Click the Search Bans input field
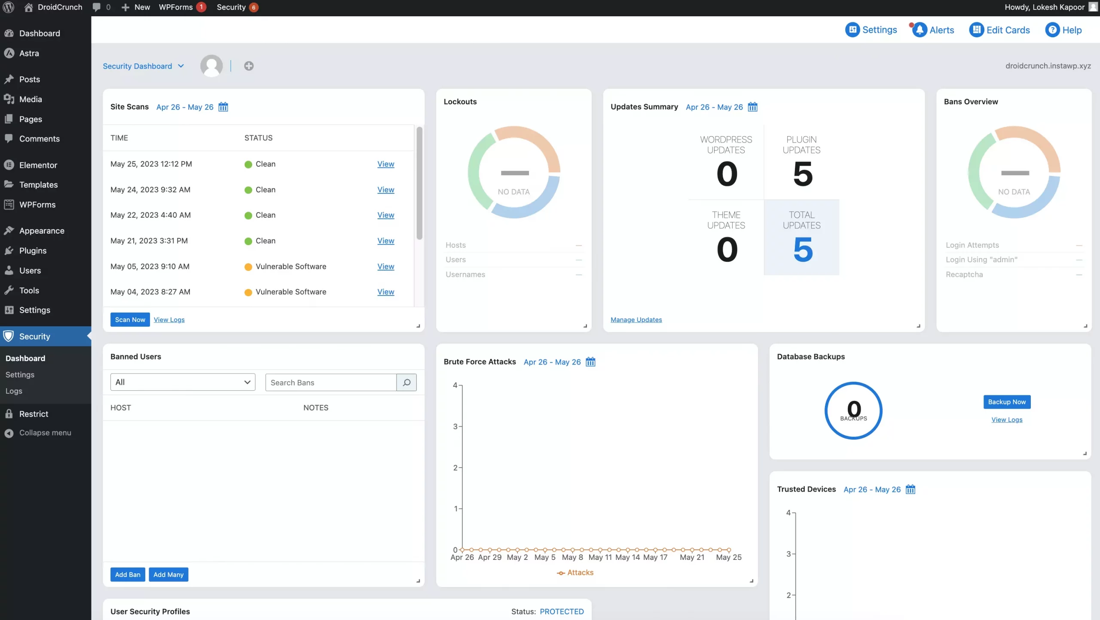 coord(330,382)
